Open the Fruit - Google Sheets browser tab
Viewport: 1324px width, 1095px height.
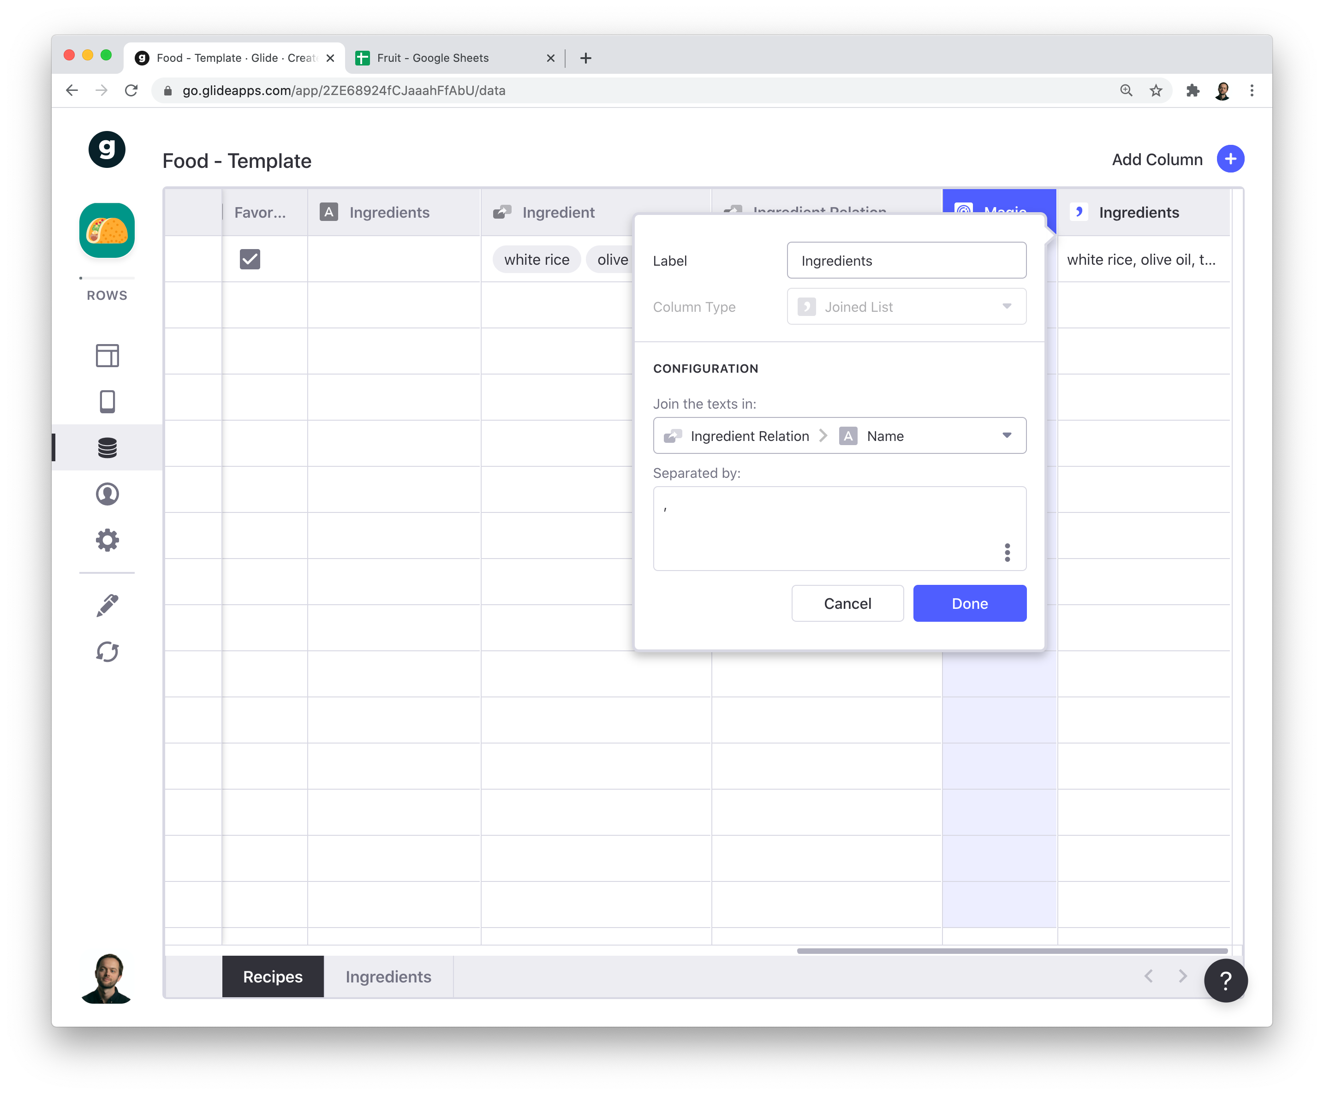pos(433,57)
